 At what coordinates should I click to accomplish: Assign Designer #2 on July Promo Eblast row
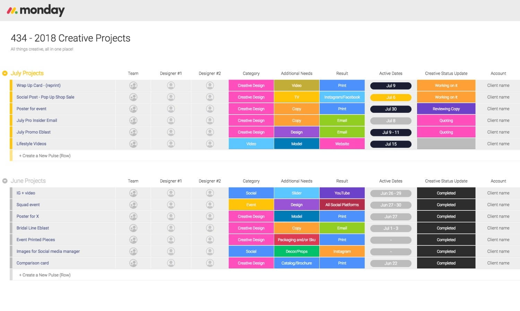click(x=210, y=132)
